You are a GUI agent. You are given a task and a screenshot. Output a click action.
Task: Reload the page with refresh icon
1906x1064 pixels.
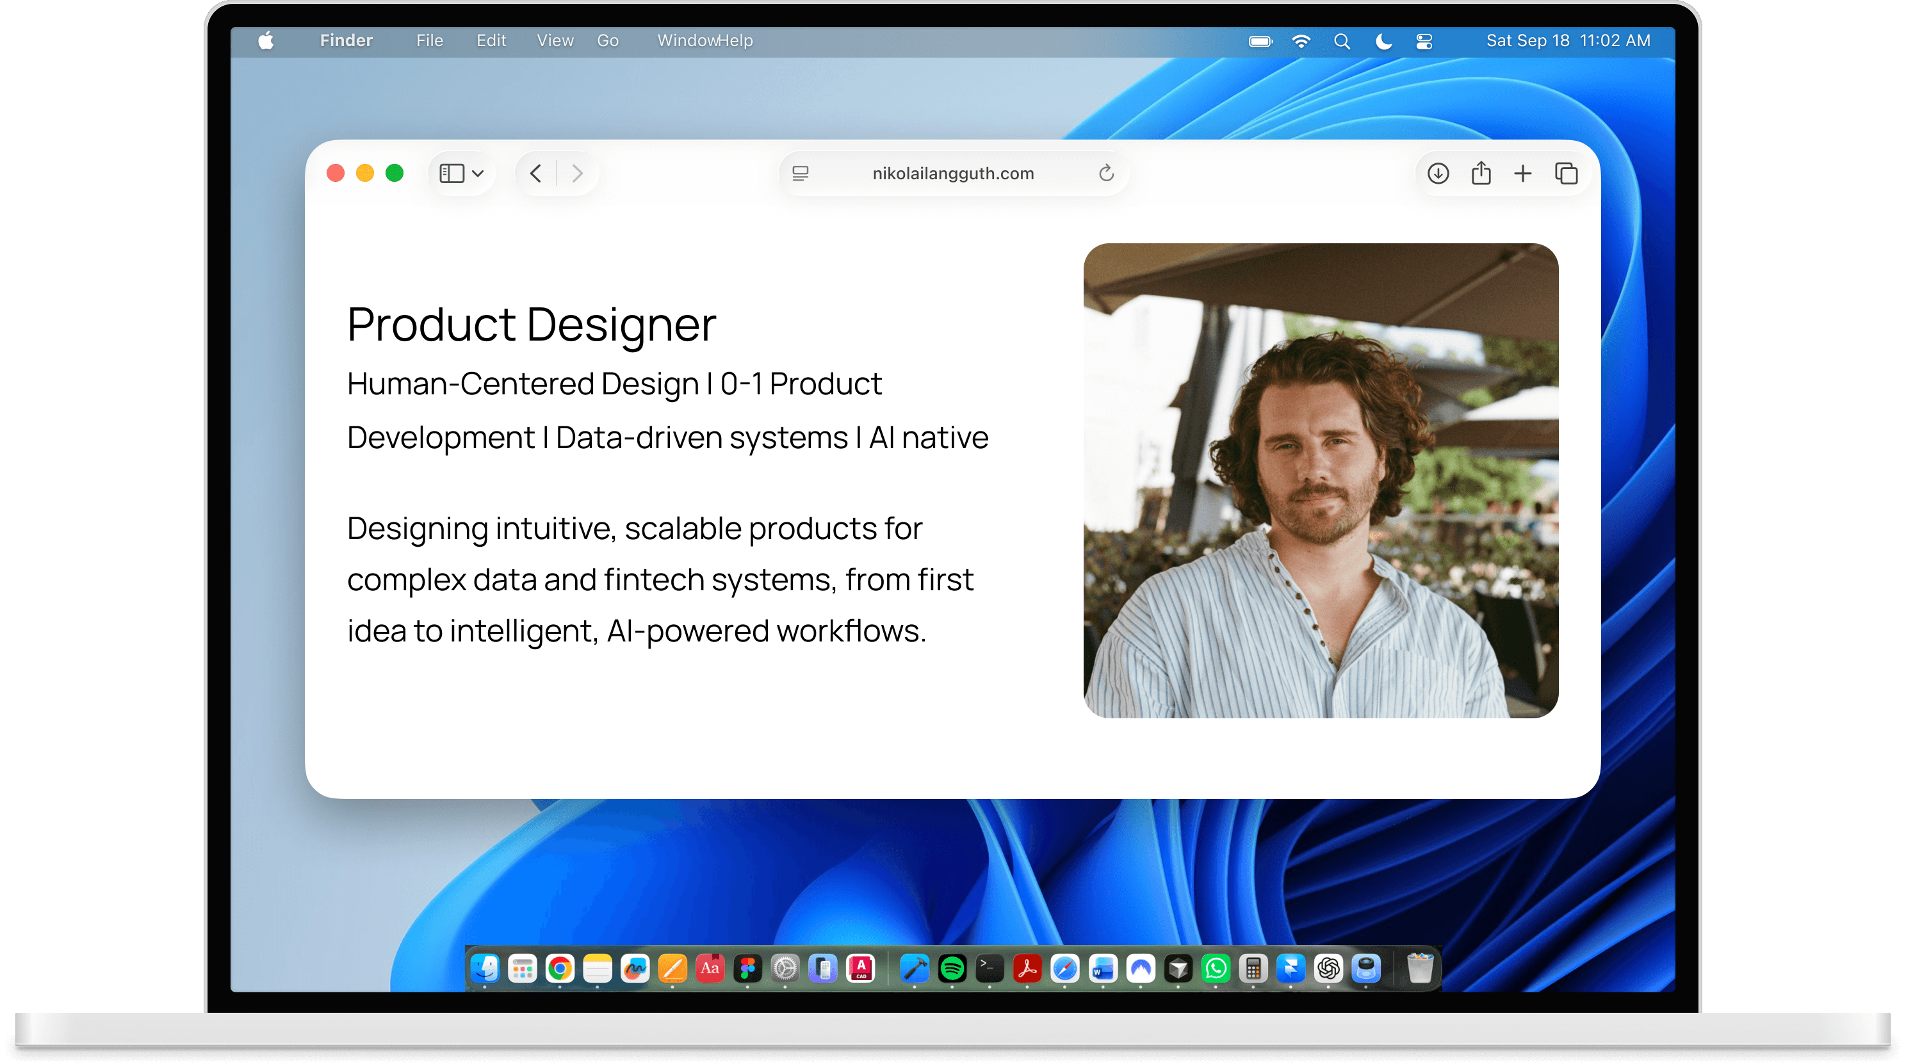point(1106,173)
